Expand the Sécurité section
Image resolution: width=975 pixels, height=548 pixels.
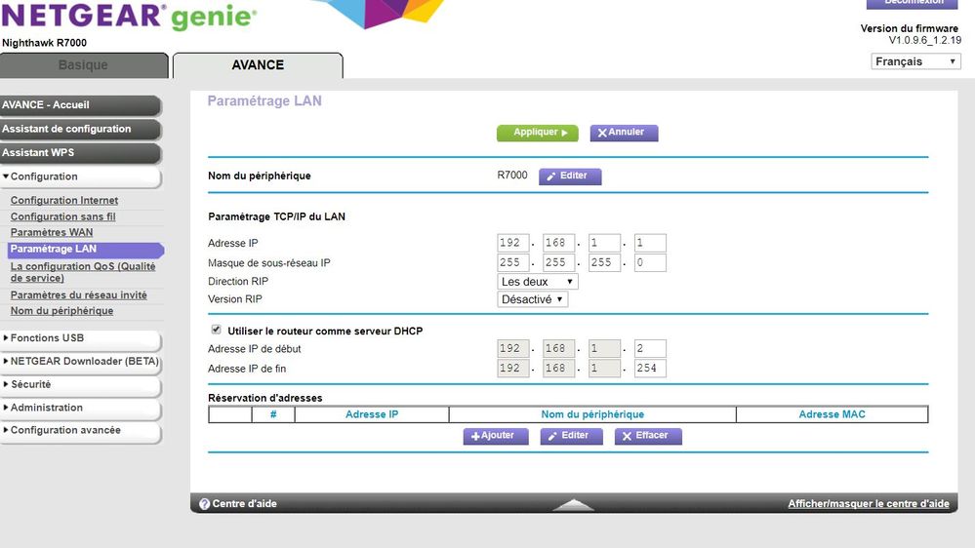pyautogui.click(x=81, y=384)
